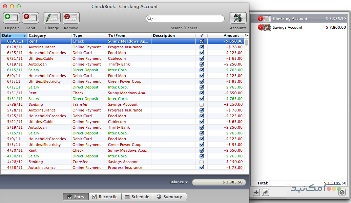The width and height of the screenshot is (351, 203).
Task: Click the delete account icon at bottom right
Action: 342,192
